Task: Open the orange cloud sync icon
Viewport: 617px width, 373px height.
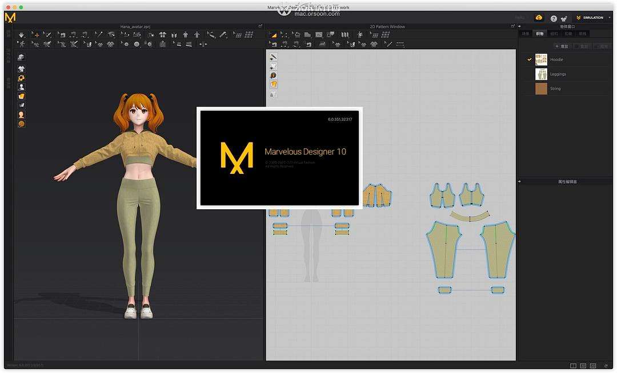Action: pyautogui.click(x=539, y=17)
